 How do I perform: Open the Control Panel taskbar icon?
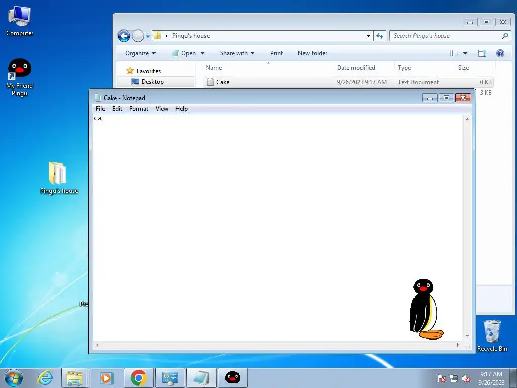tap(170, 378)
